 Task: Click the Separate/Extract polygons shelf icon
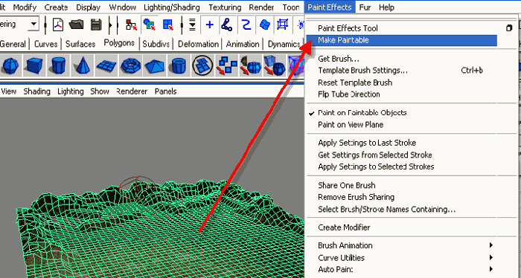coord(226,65)
